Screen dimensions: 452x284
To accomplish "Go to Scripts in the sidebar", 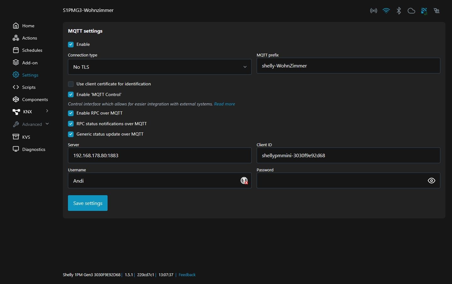I will tap(29, 87).
